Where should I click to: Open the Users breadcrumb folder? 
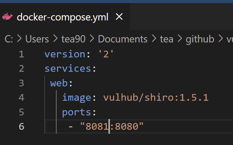[37, 39]
